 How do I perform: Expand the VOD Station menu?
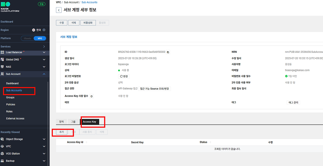click(x=44, y=154)
